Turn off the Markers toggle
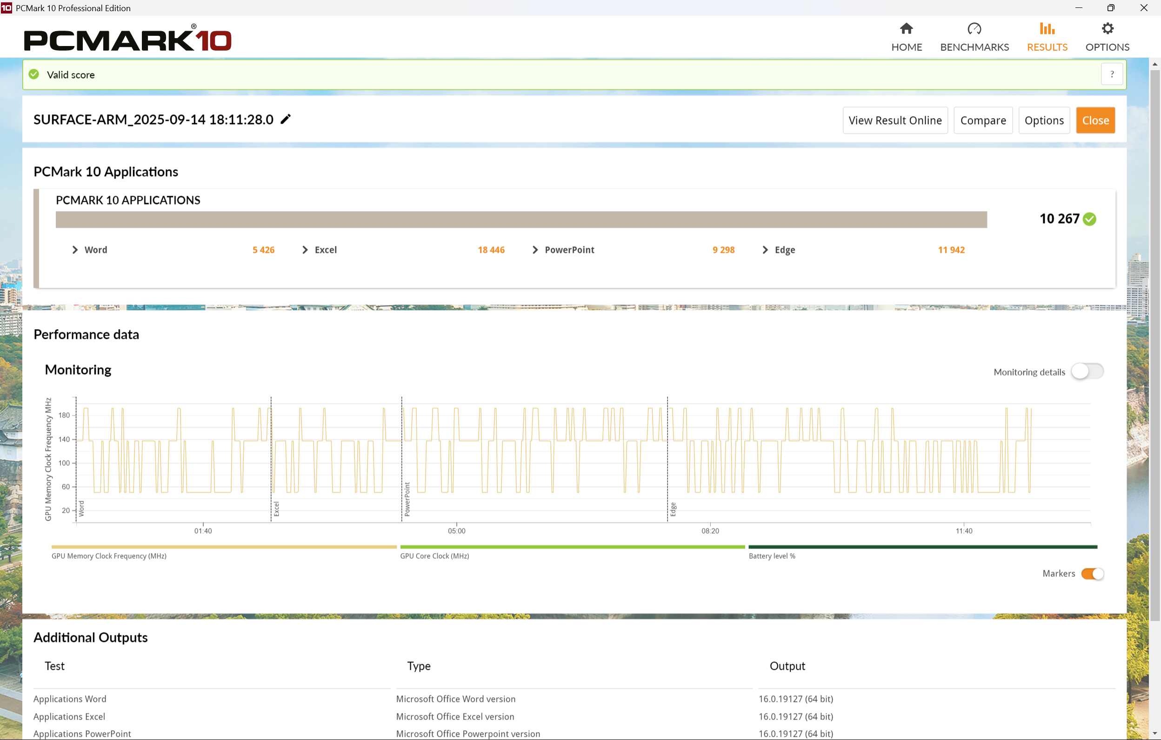Screen dimensions: 1161x740 (1092, 573)
